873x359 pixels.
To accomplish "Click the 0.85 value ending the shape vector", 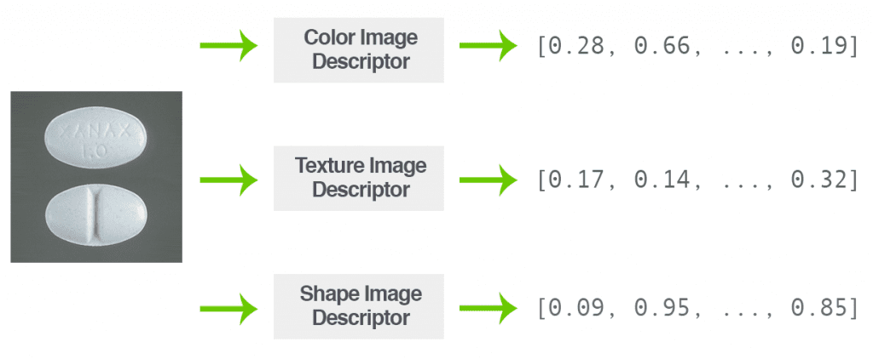I will (818, 309).
